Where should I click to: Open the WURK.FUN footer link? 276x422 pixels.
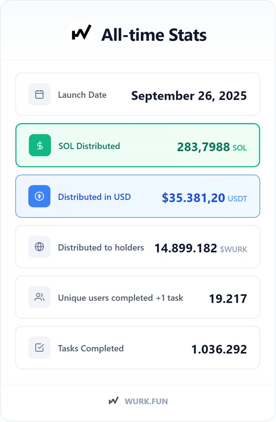(x=146, y=401)
